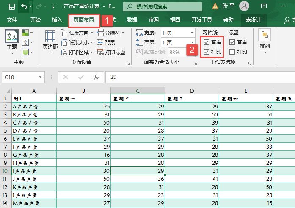This screenshot has width=295, height=208.
Task: Open the 高度 height combo box
Action: (x=178, y=42)
